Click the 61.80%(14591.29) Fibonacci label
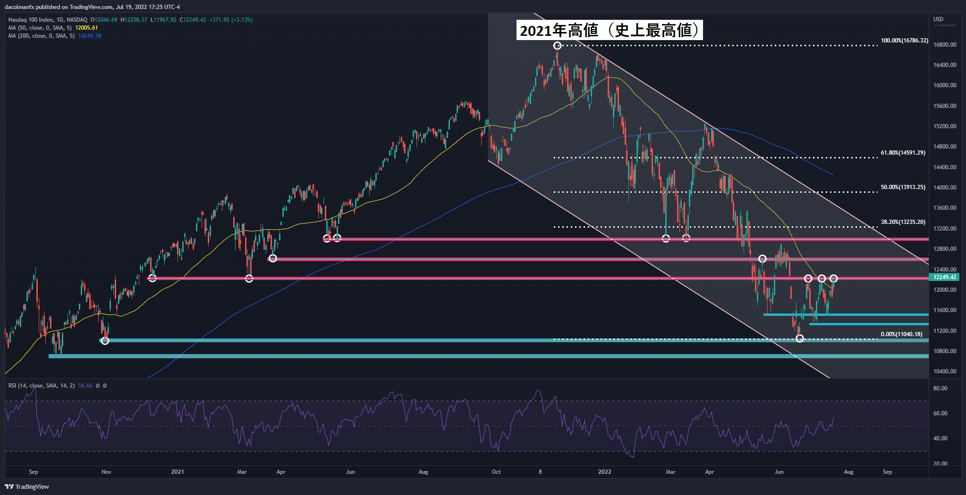966x495 pixels. pyautogui.click(x=903, y=153)
